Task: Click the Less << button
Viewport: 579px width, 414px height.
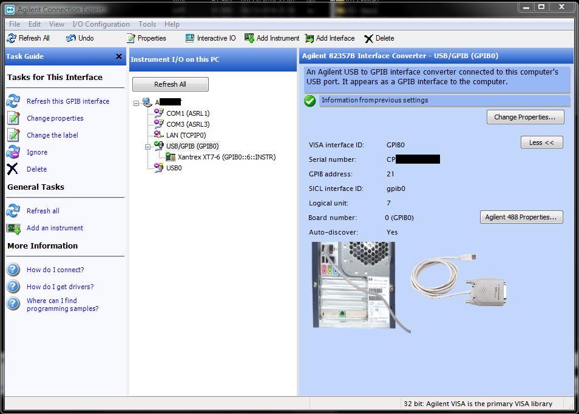Action: pos(542,142)
